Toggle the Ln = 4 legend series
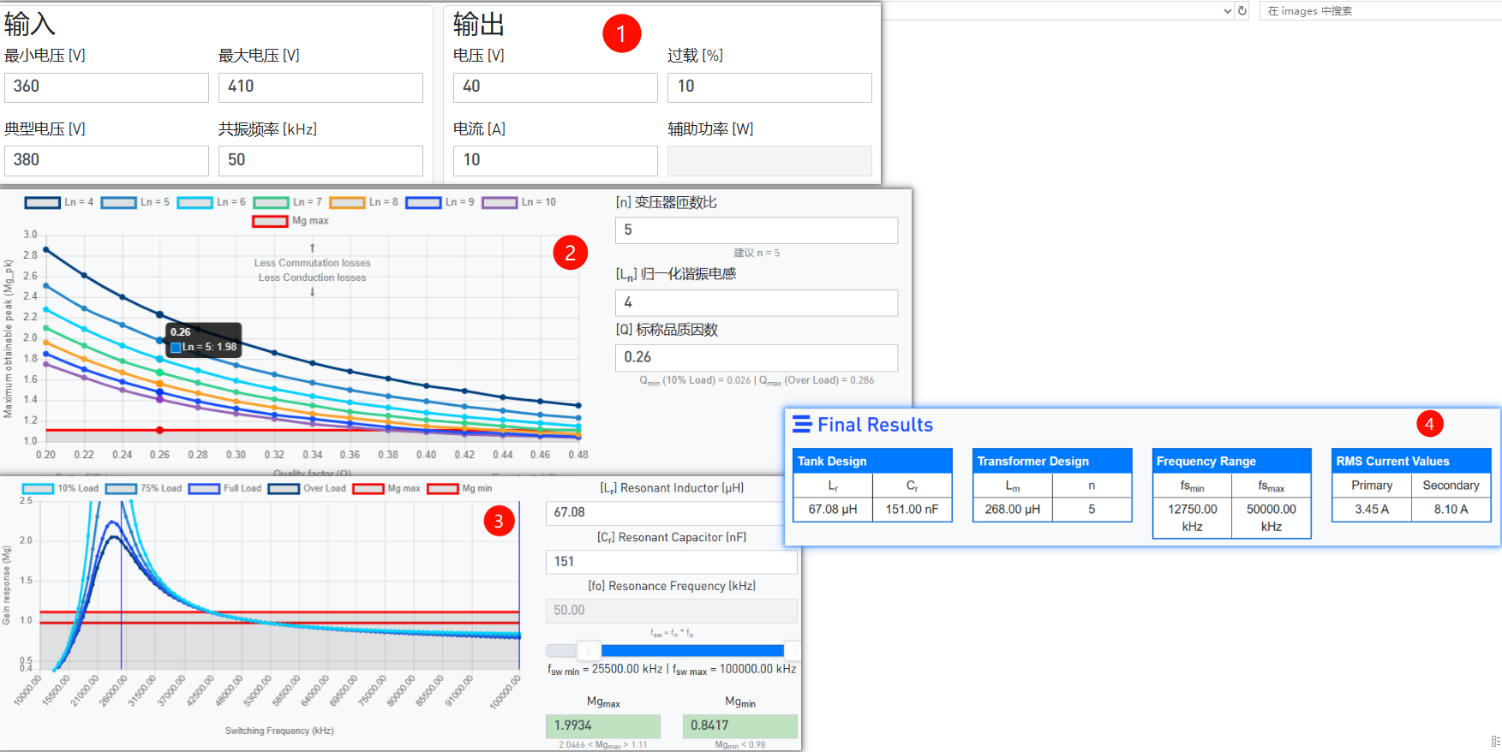Image resolution: width=1502 pixels, height=752 pixels. click(43, 203)
